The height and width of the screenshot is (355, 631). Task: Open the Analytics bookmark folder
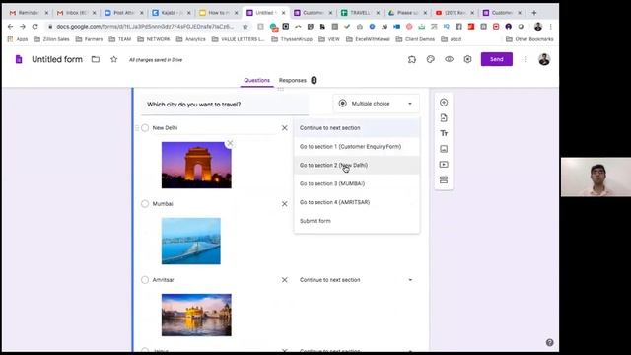pos(191,39)
